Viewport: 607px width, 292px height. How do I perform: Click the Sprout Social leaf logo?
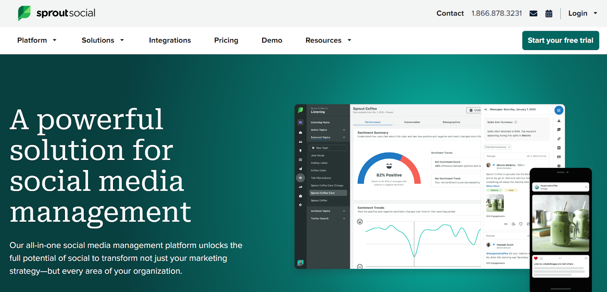click(24, 13)
